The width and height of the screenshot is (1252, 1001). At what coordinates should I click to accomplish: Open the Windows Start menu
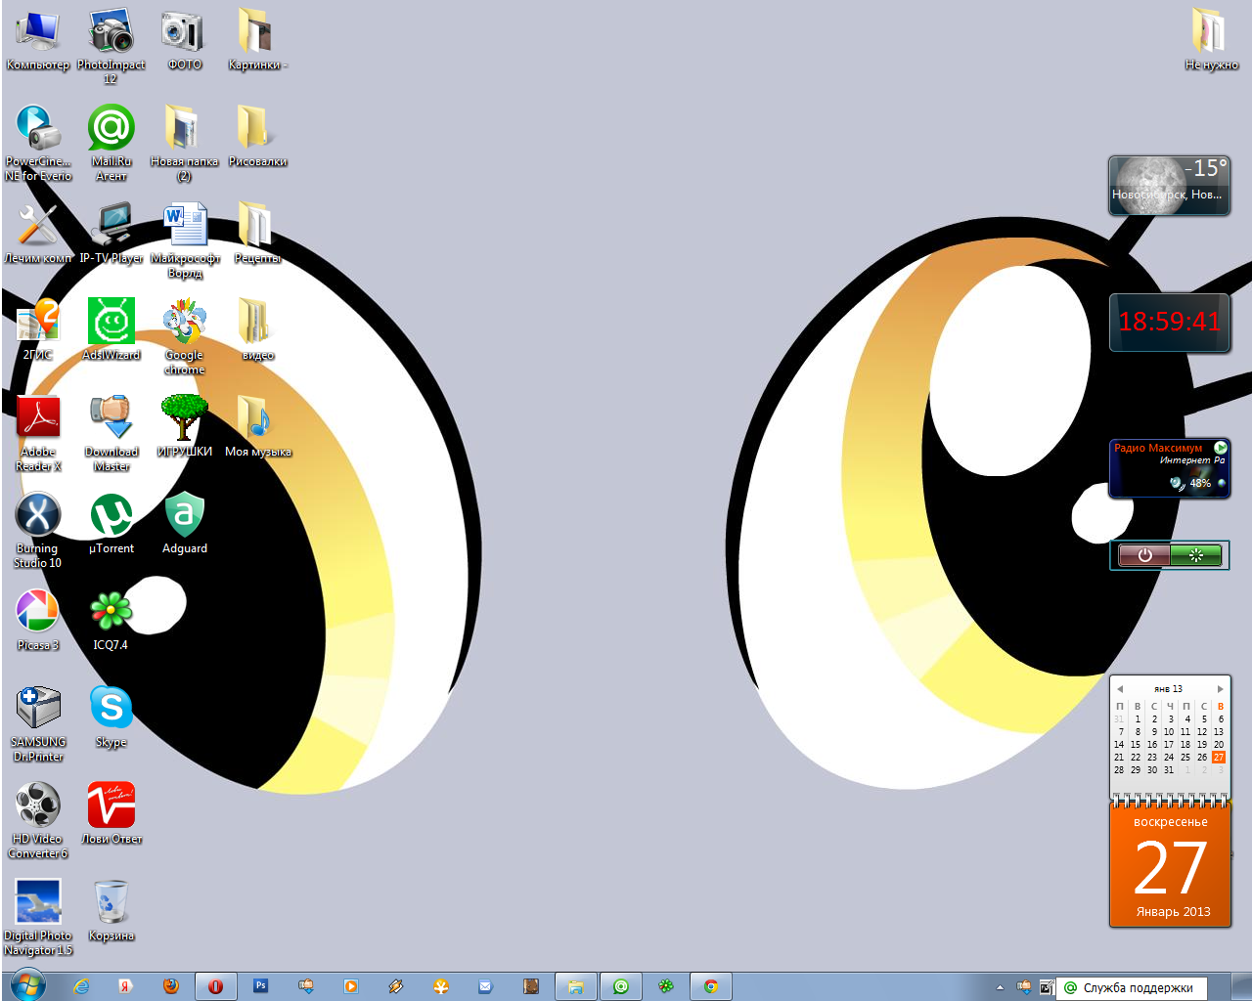(26, 985)
